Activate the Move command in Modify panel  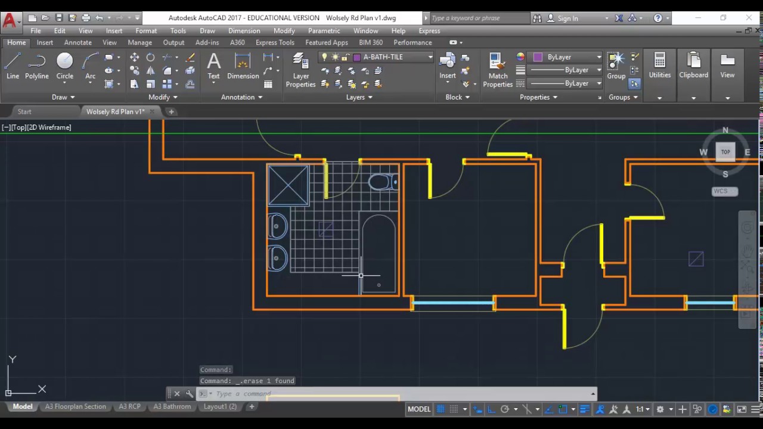click(135, 57)
